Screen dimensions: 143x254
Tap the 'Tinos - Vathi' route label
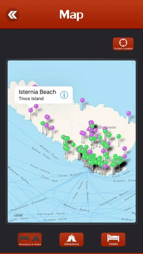[121, 174]
